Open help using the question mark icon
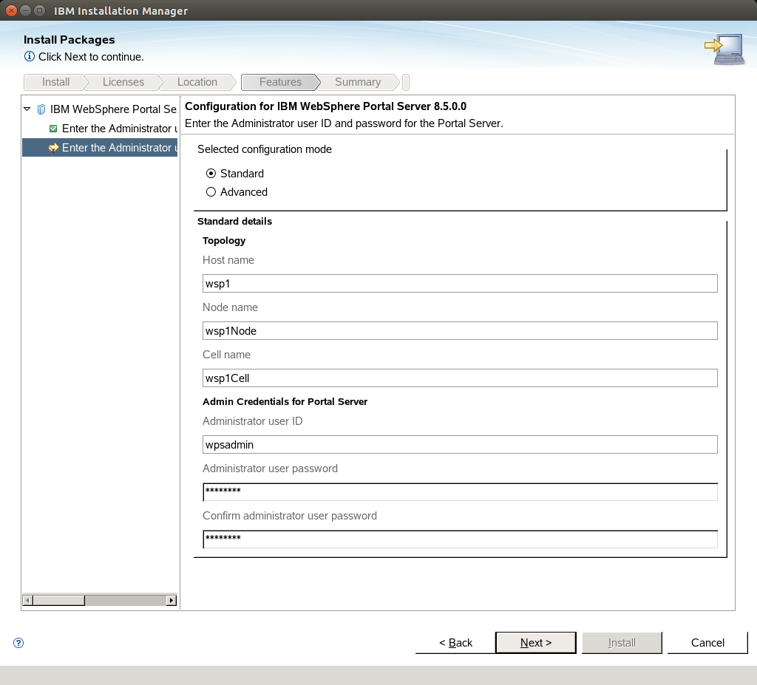The image size is (757, 685). [x=18, y=643]
